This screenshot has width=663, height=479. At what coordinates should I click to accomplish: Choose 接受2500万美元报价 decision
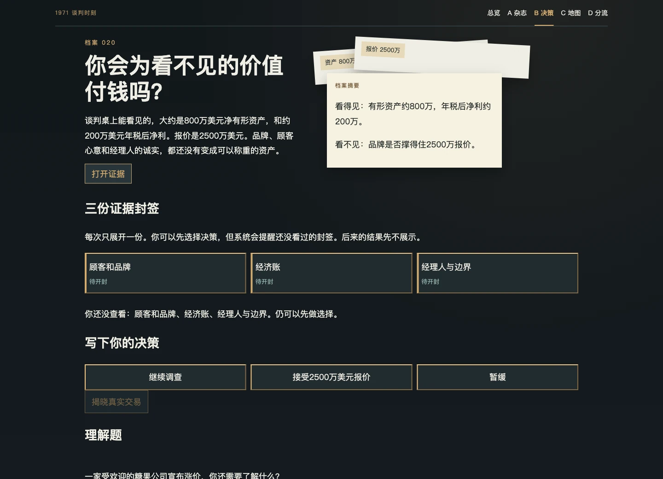(x=331, y=377)
